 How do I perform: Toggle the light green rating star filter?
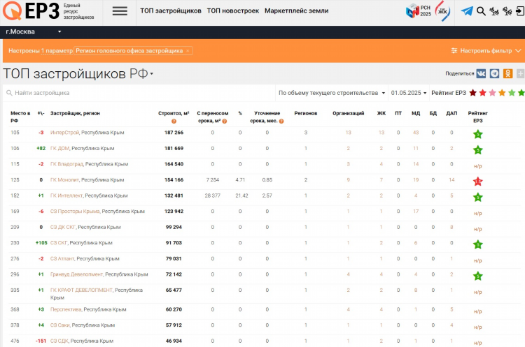(x=512, y=93)
